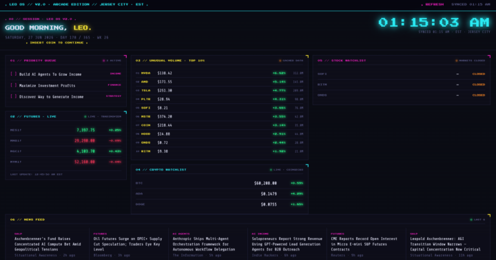This screenshot has height=260, width=496.
Task: Click the live CoinGecko status dot
Action: pos(271,170)
